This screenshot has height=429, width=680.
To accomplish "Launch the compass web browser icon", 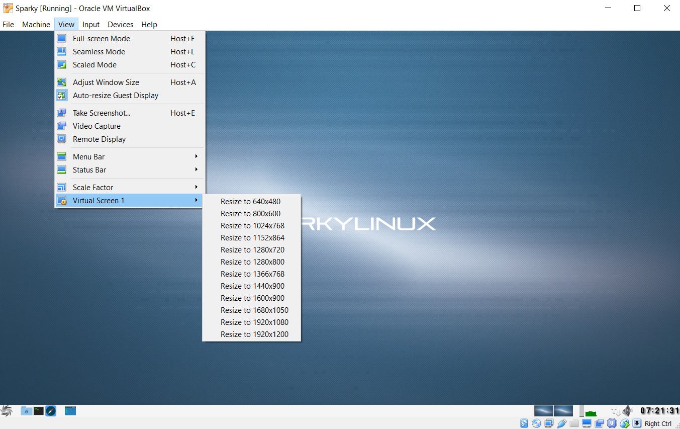I will coord(51,411).
